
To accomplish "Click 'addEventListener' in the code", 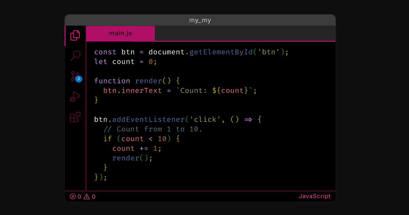I will [x=148, y=119].
